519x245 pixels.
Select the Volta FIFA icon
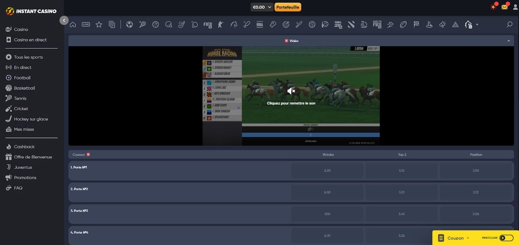(377, 25)
